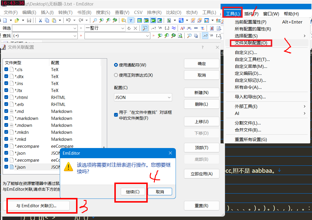Click the help question mark in 文件关联配置 dialog
The height and width of the screenshot is (220, 312).
click(203, 47)
